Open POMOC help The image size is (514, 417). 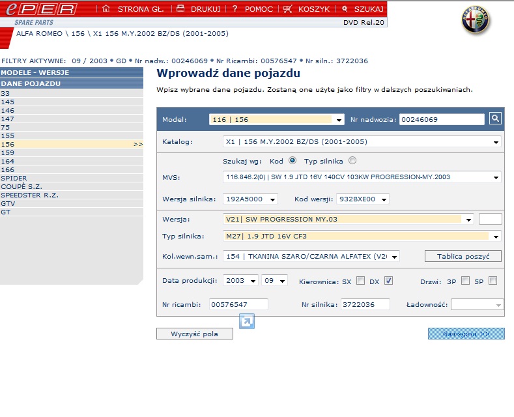click(x=259, y=9)
